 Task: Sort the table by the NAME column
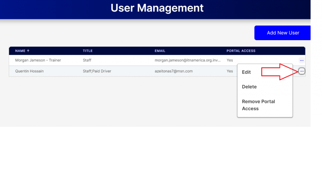point(20,51)
